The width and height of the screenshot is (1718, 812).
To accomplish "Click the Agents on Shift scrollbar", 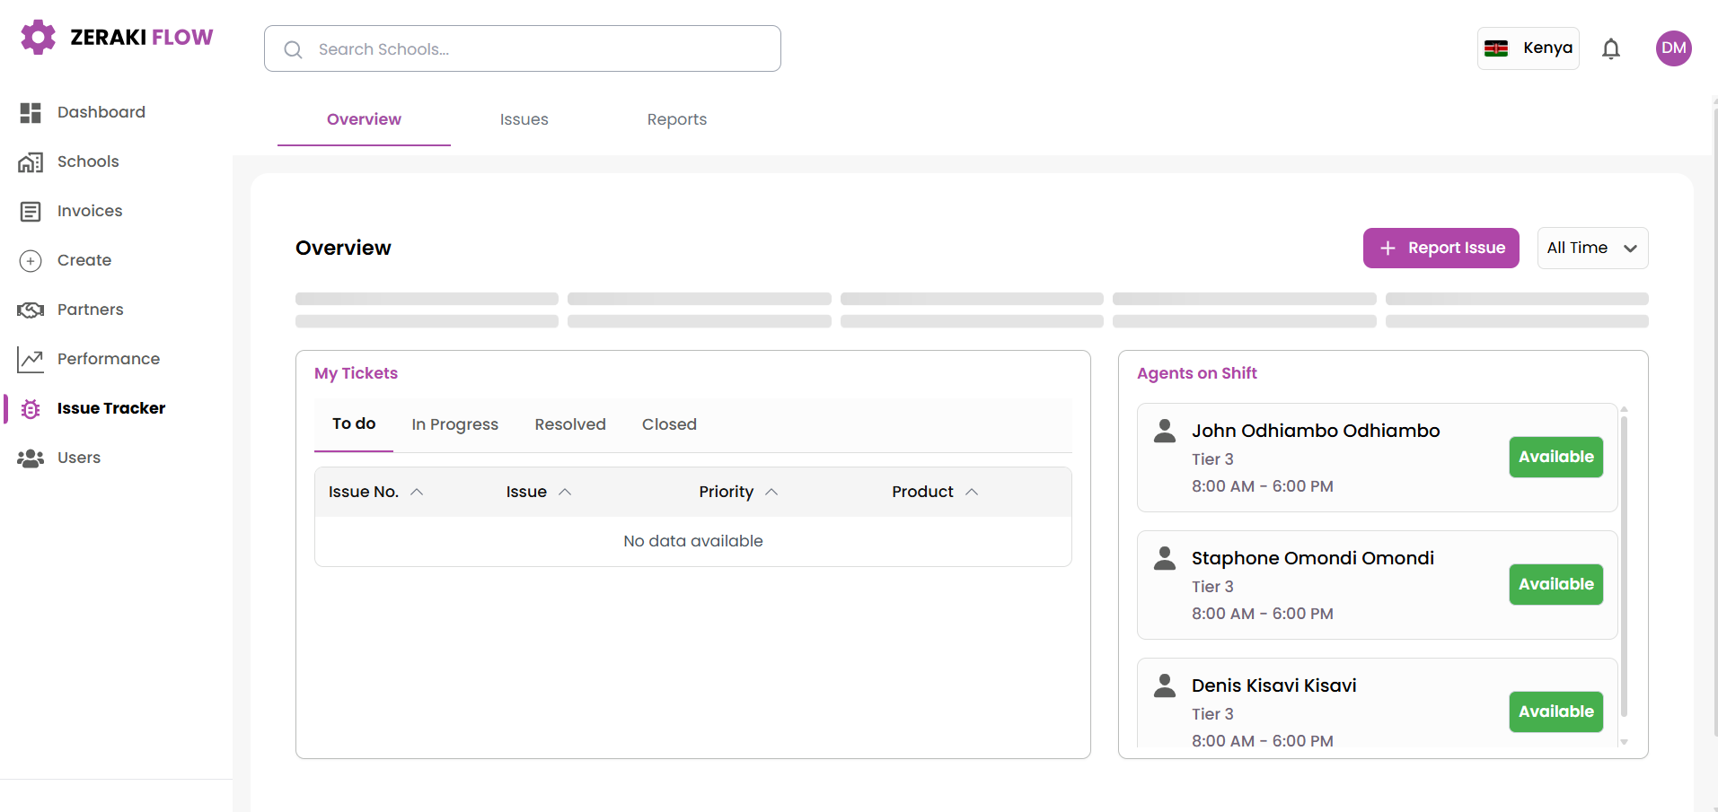I will (x=1624, y=565).
